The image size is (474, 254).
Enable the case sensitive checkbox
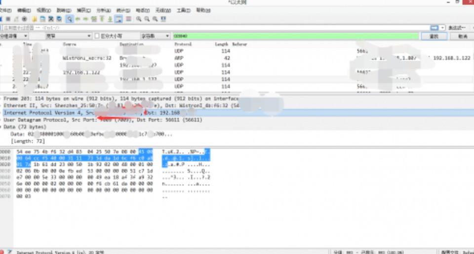(x=97, y=36)
